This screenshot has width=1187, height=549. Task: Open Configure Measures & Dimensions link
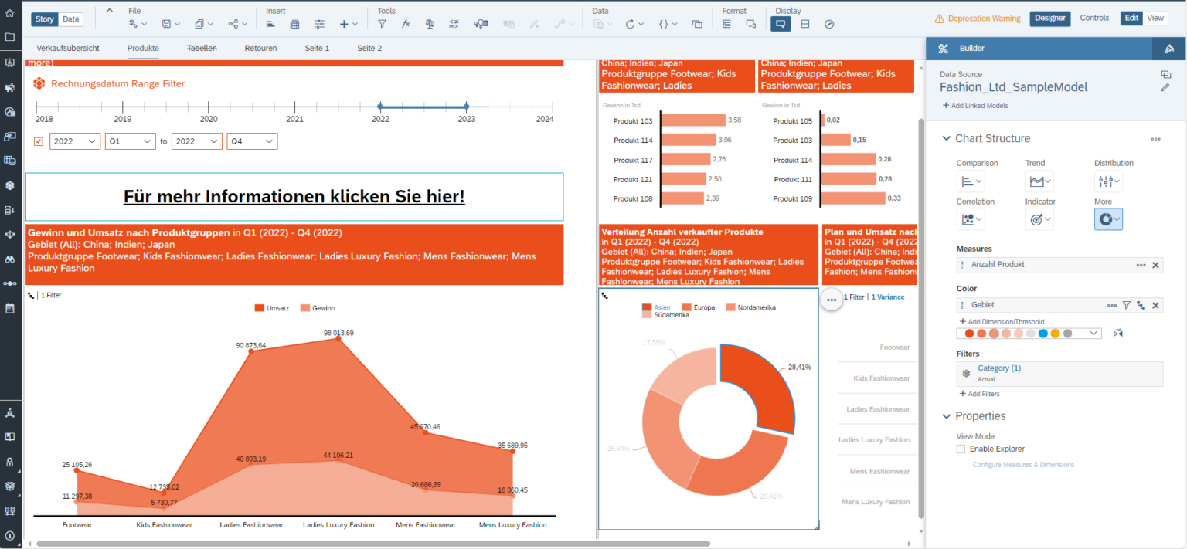(x=1023, y=465)
